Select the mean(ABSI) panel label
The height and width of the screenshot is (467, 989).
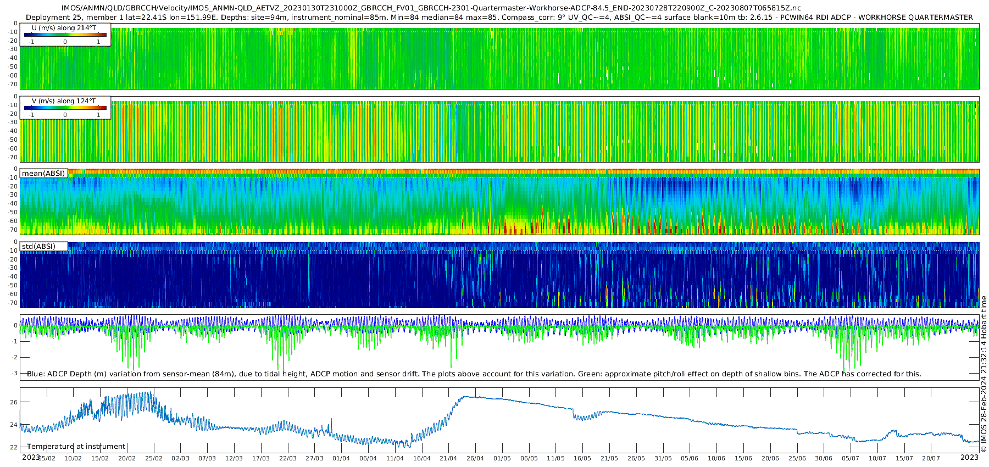pyautogui.click(x=43, y=174)
